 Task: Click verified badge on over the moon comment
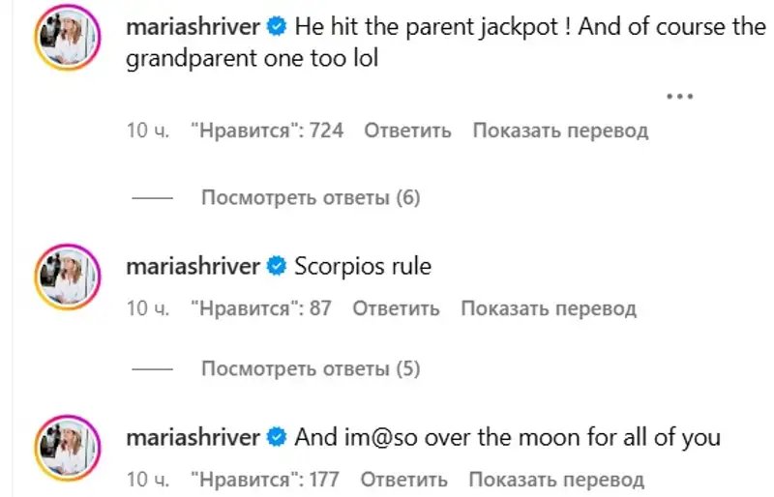point(277,437)
